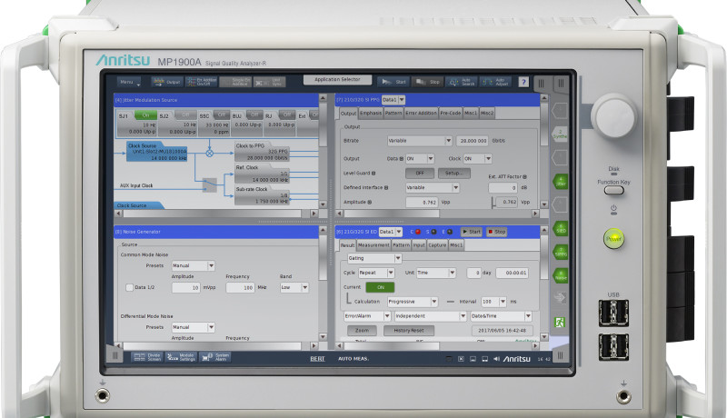Click the Application Selector button
The width and height of the screenshot is (727, 418).
point(337,80)
